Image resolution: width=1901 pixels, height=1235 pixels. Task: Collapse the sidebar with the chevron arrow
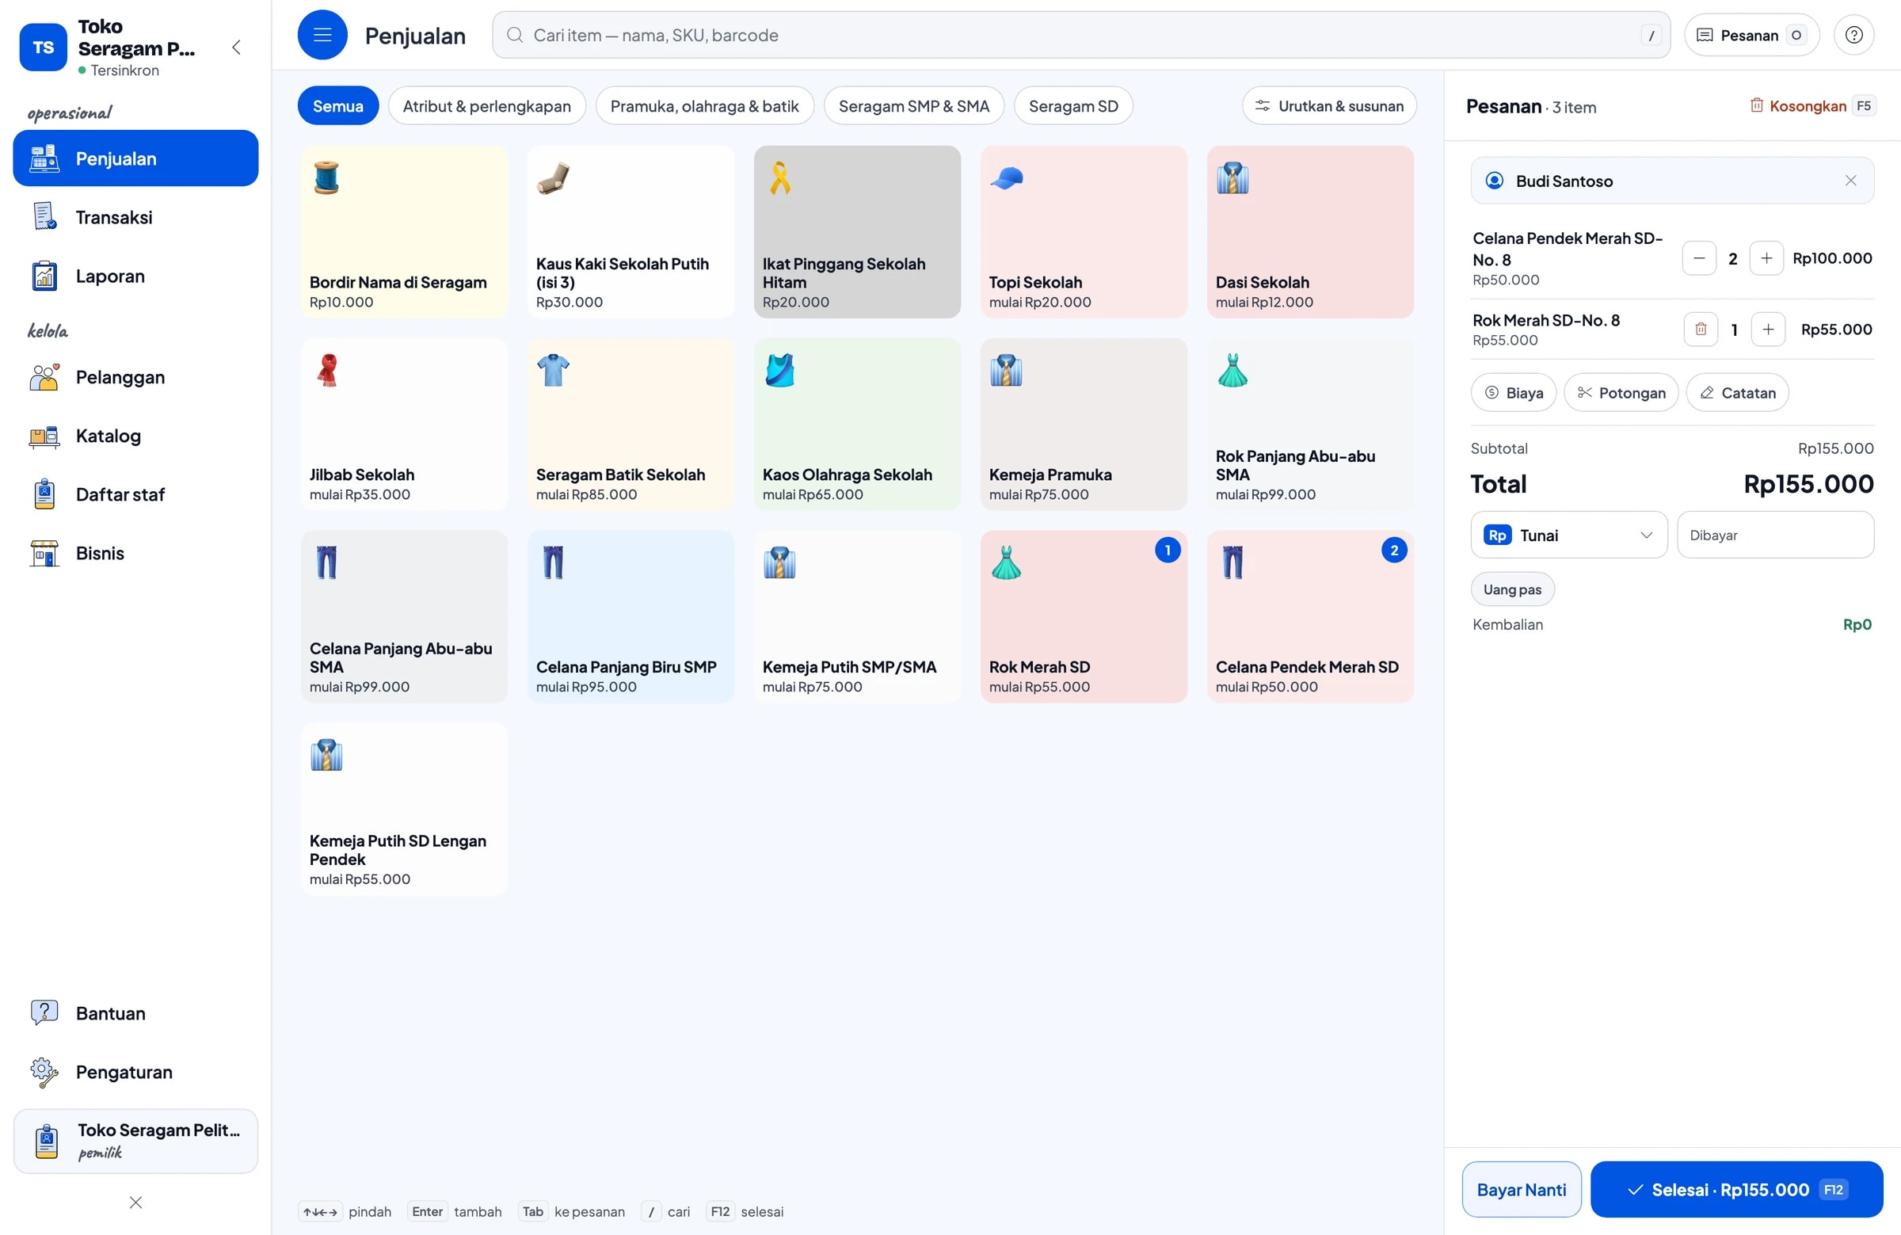[x=236, y=47]
